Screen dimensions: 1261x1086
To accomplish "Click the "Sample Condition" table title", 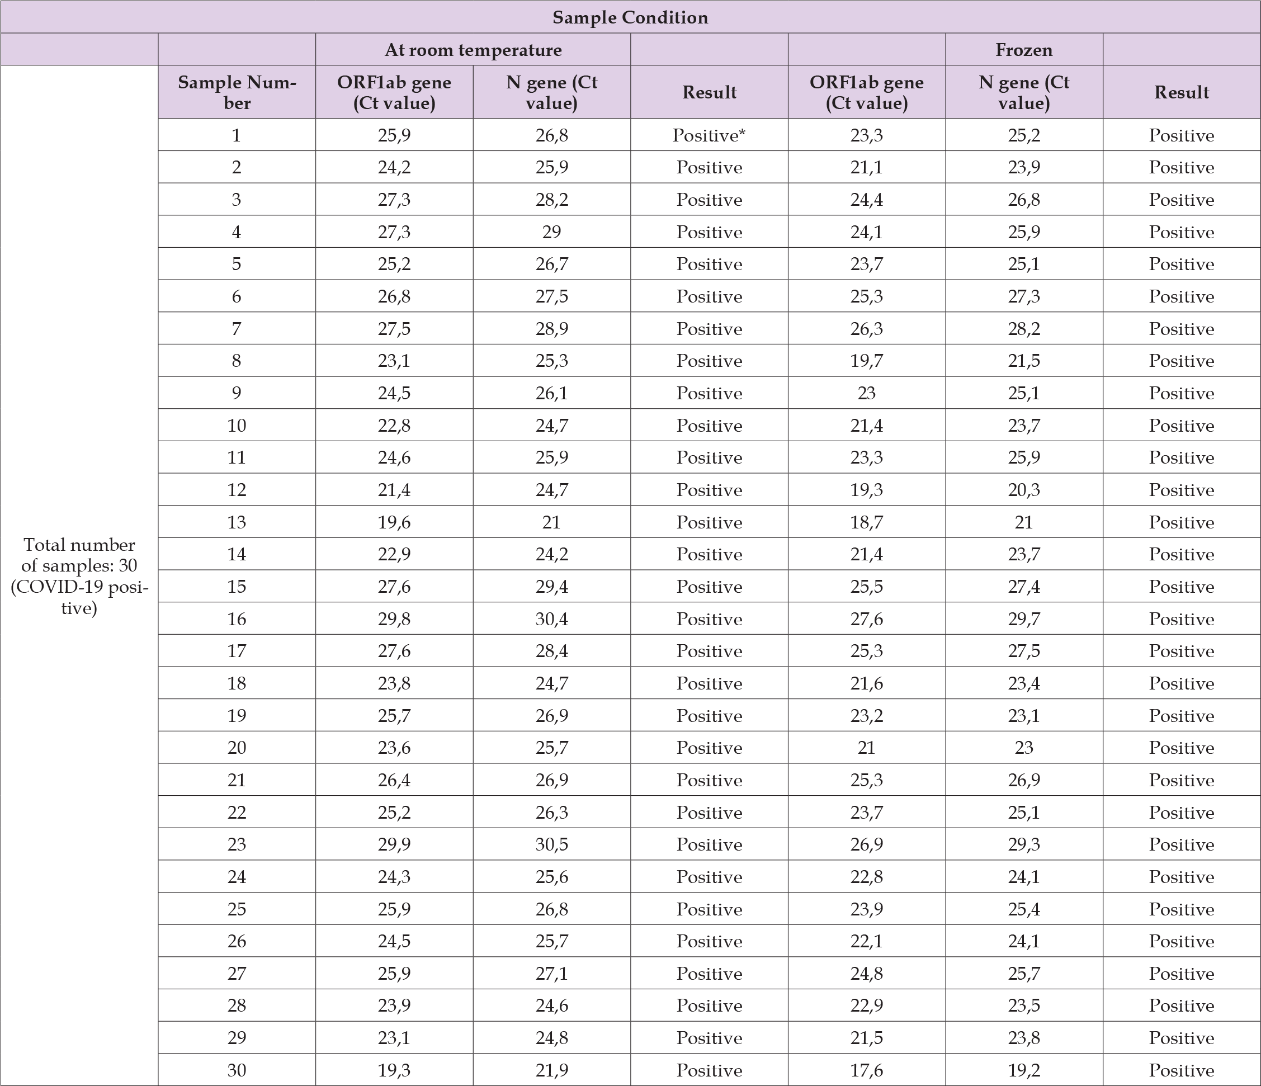I will 630,17.
